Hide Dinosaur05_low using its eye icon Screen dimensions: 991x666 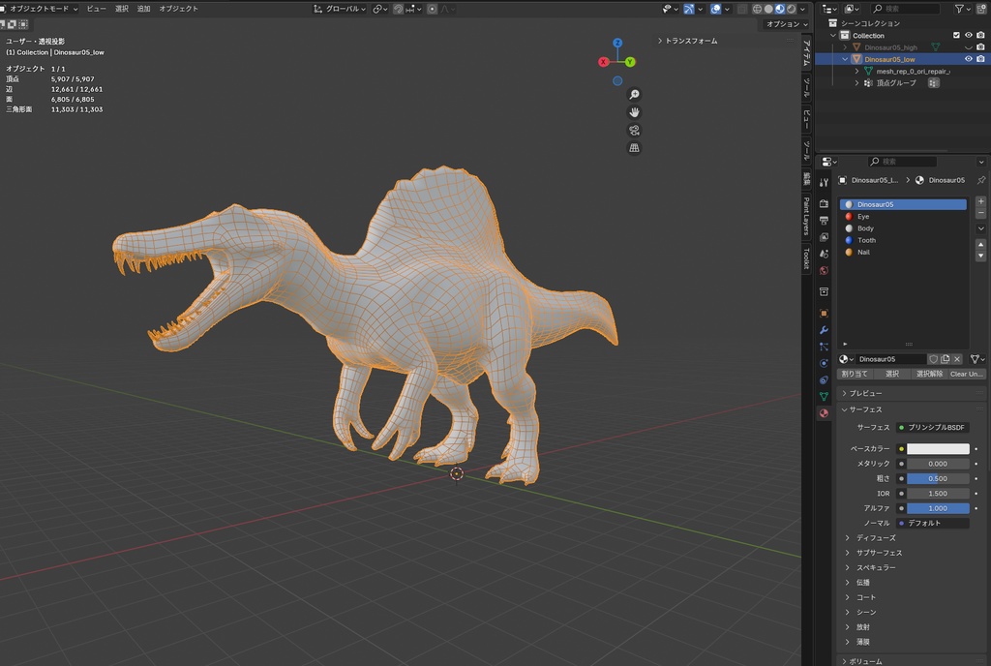[968, 59]
